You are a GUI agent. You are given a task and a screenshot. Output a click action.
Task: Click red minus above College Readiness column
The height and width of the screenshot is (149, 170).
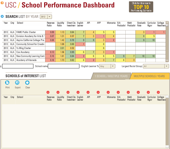(x=159, y=92)
